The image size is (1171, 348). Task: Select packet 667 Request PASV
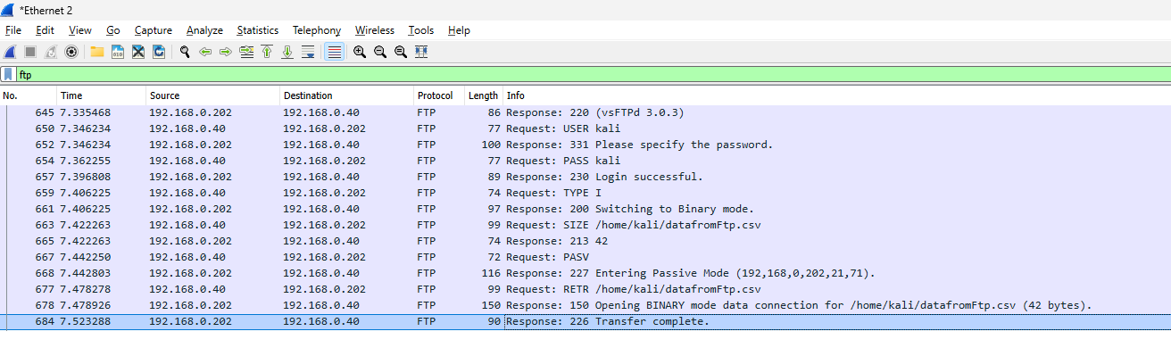pos(585,257)
